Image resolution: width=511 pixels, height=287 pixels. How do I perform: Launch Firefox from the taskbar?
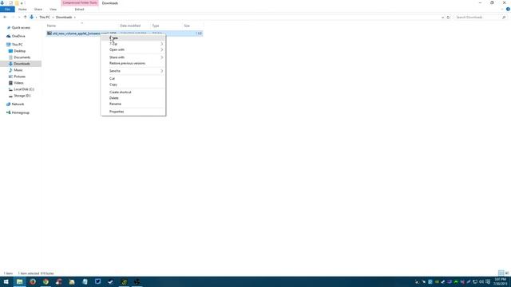tap(33, 281)
